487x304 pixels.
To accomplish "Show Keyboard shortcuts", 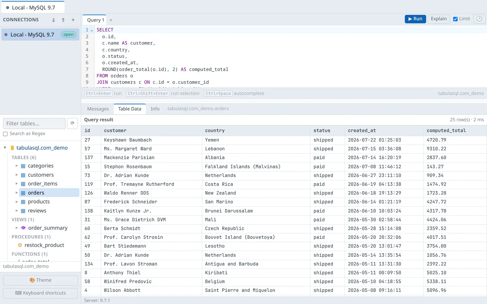I will [40, 293].
